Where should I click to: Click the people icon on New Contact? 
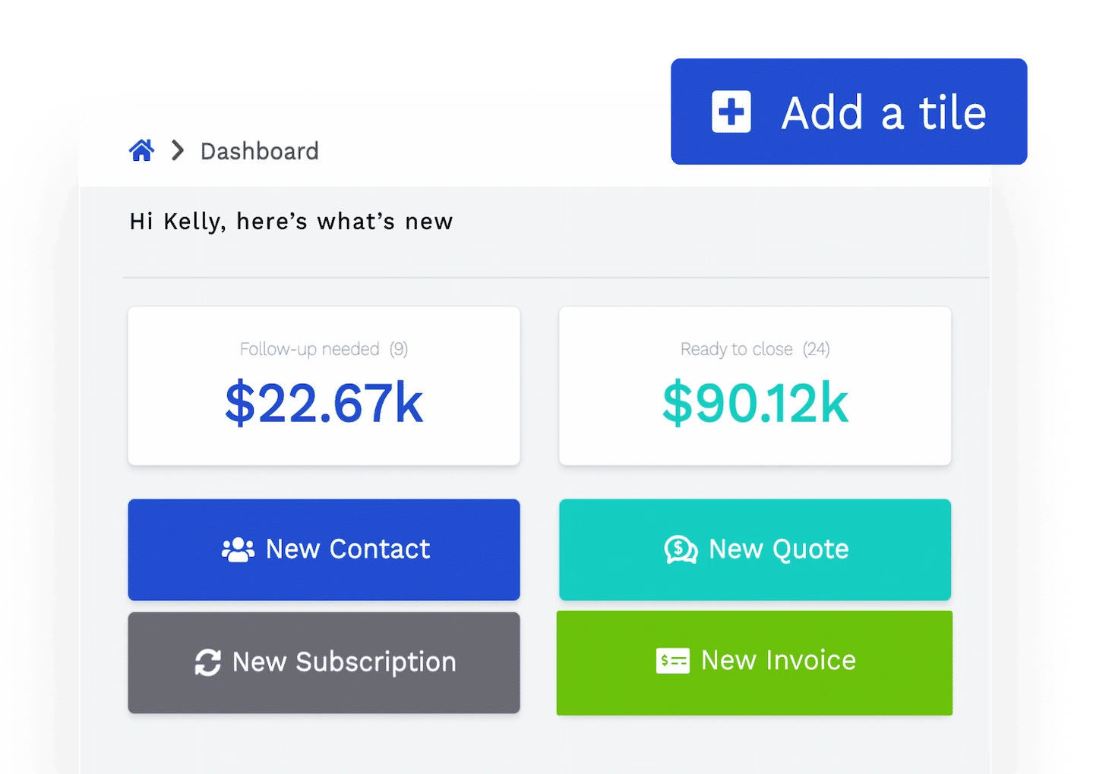(x=238, y=549)
